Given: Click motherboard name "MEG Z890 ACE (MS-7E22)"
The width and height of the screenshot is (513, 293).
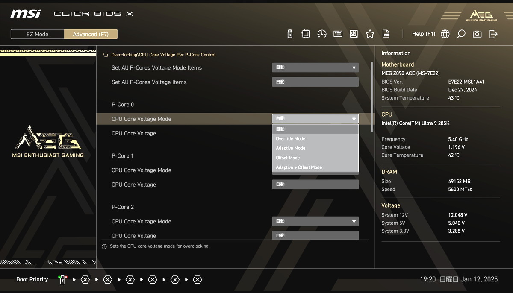Looking at the screenshot, I should point(410,73).
